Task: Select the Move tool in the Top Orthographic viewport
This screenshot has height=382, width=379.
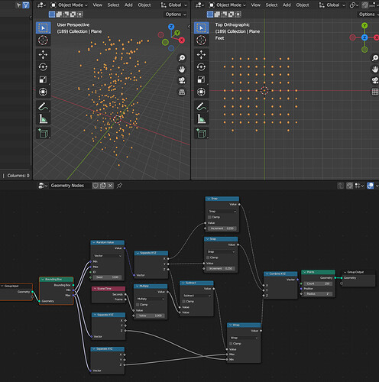Action: (x=201, y=54)
